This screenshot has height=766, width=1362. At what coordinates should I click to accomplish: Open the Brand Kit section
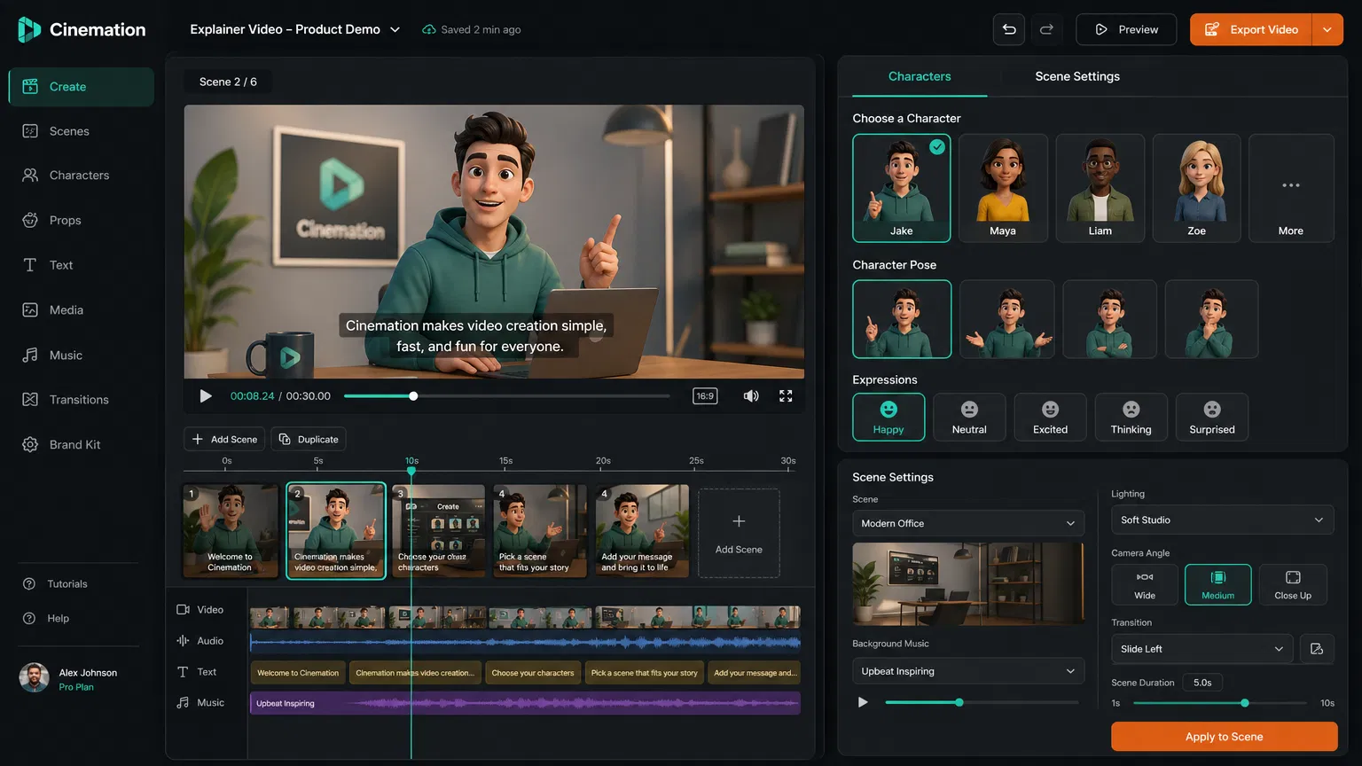point(73,444)
